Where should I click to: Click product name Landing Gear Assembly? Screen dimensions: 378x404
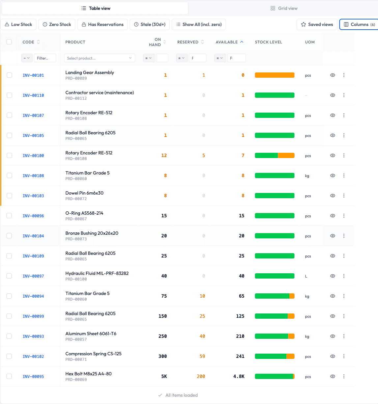pyautogui.click(x=90, y=72)
